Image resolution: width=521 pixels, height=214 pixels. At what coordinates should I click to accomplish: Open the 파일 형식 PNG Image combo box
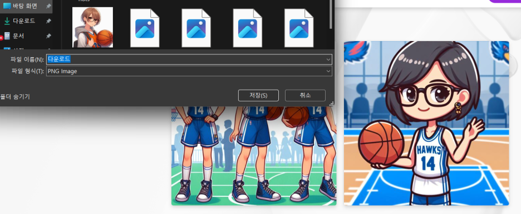[189, 71]
